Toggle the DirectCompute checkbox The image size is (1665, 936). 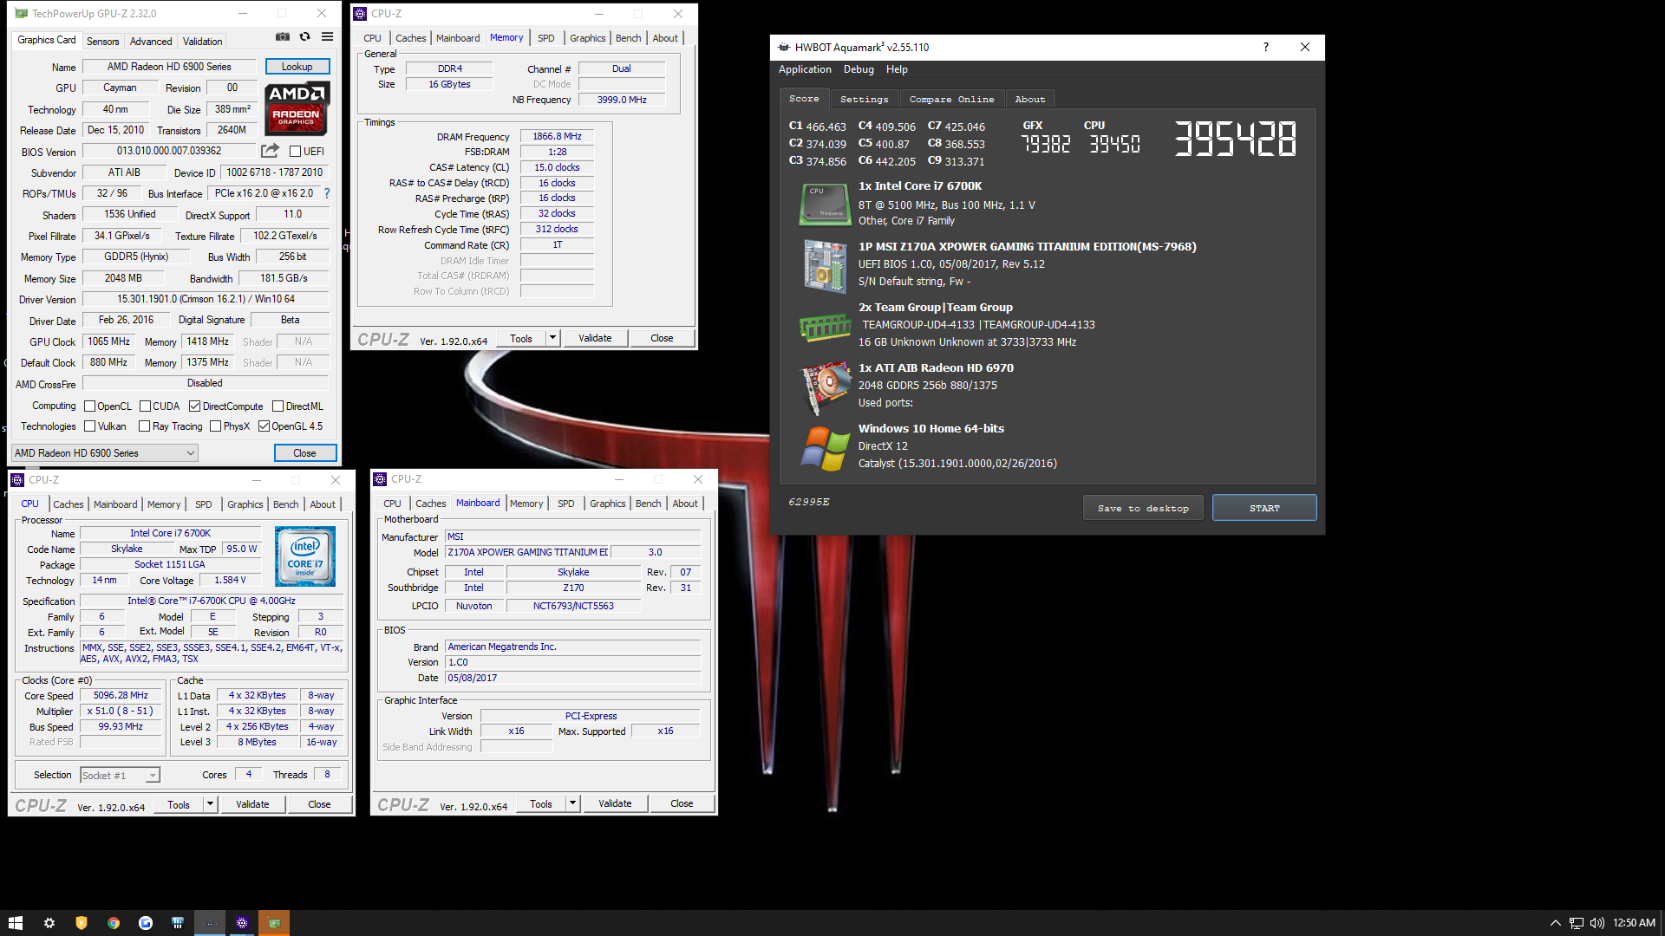click(x=194, y=406)
